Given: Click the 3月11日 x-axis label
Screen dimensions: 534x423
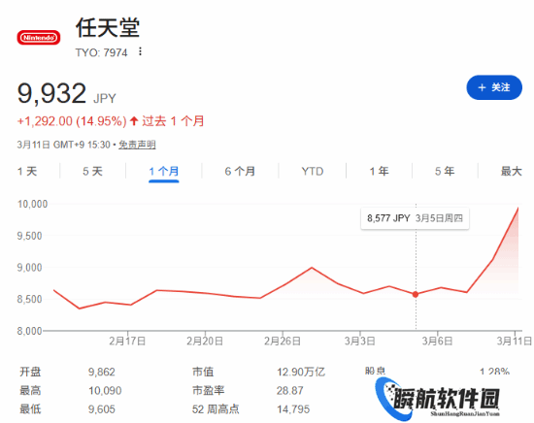Looking at the screenshot, I should click(514, 341).
